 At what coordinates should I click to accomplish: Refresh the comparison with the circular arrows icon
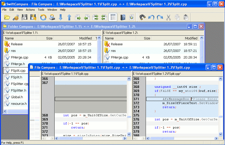click(43, 17)
